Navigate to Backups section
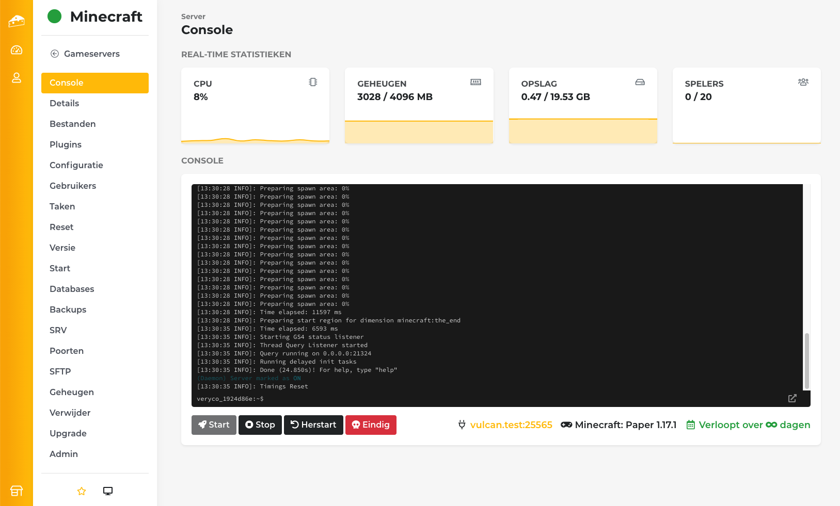Screen dimensions: 840x506 click(68, 309)
